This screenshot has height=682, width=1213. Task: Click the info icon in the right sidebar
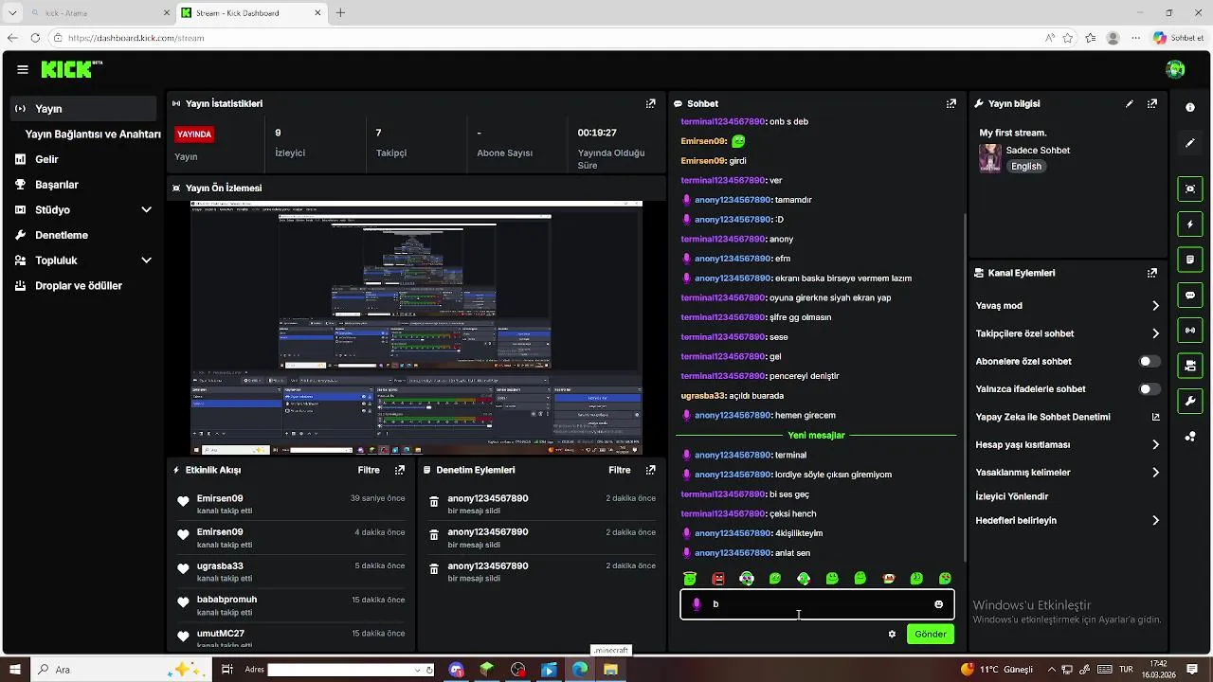(x=1190, y=108)
